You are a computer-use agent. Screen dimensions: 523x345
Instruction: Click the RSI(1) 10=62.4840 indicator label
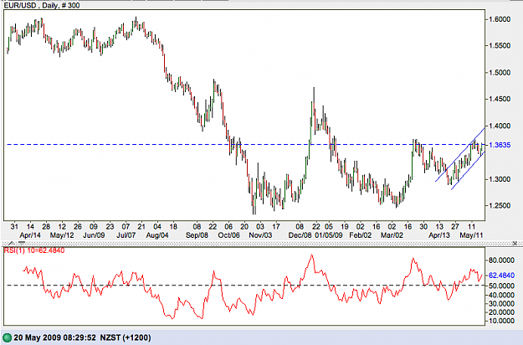click(x=34, y=250)
